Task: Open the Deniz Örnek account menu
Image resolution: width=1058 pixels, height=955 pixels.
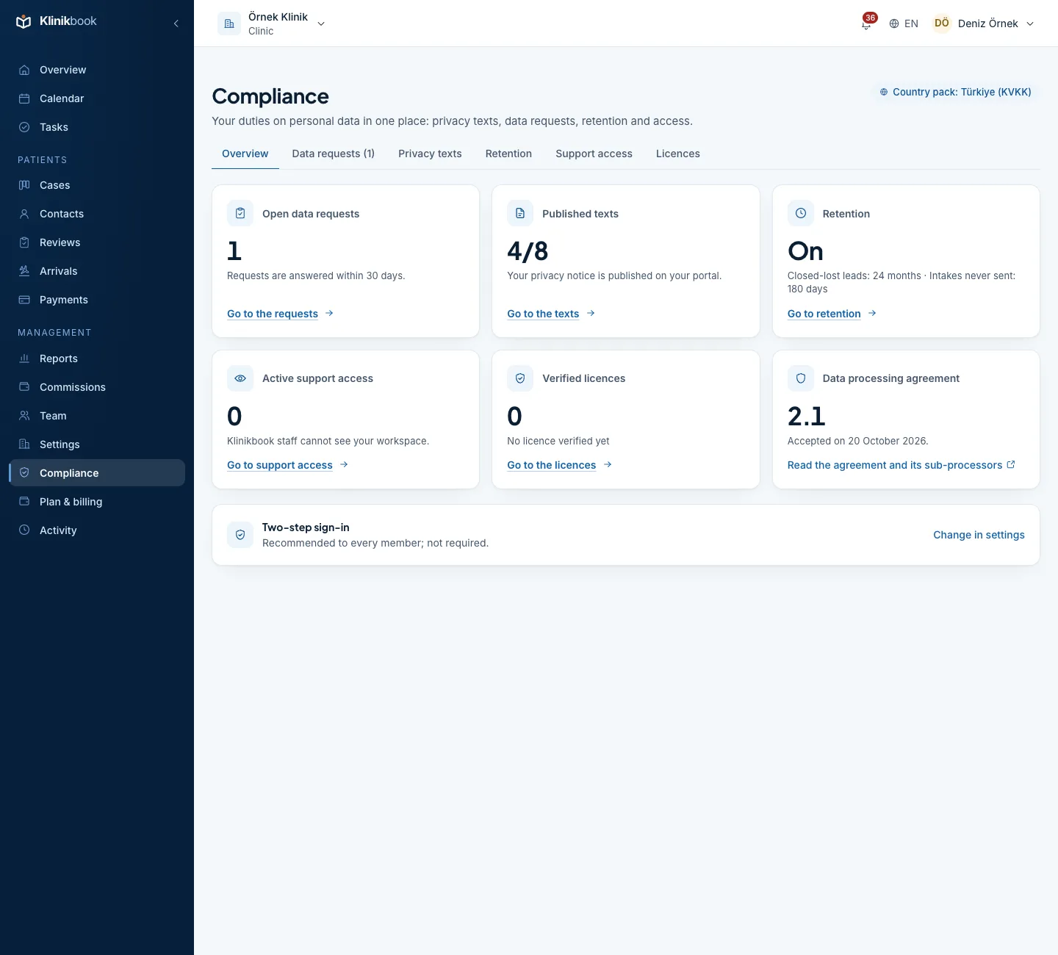Action: coord(984,24)
